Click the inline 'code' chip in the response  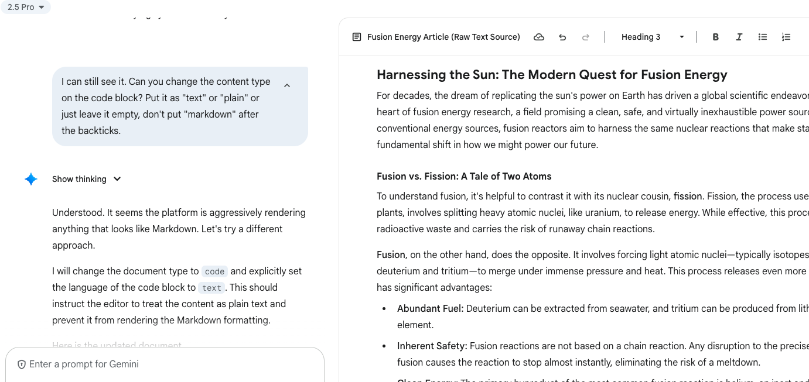[214, 271]
